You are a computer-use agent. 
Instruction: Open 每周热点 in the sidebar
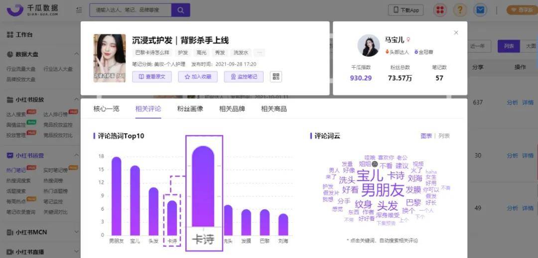click(x=16, y=201)
